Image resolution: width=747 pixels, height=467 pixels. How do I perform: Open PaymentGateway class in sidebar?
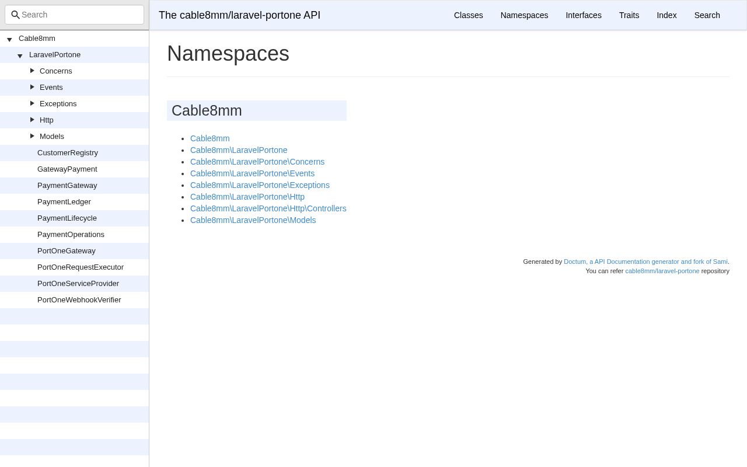click(67, 186)
